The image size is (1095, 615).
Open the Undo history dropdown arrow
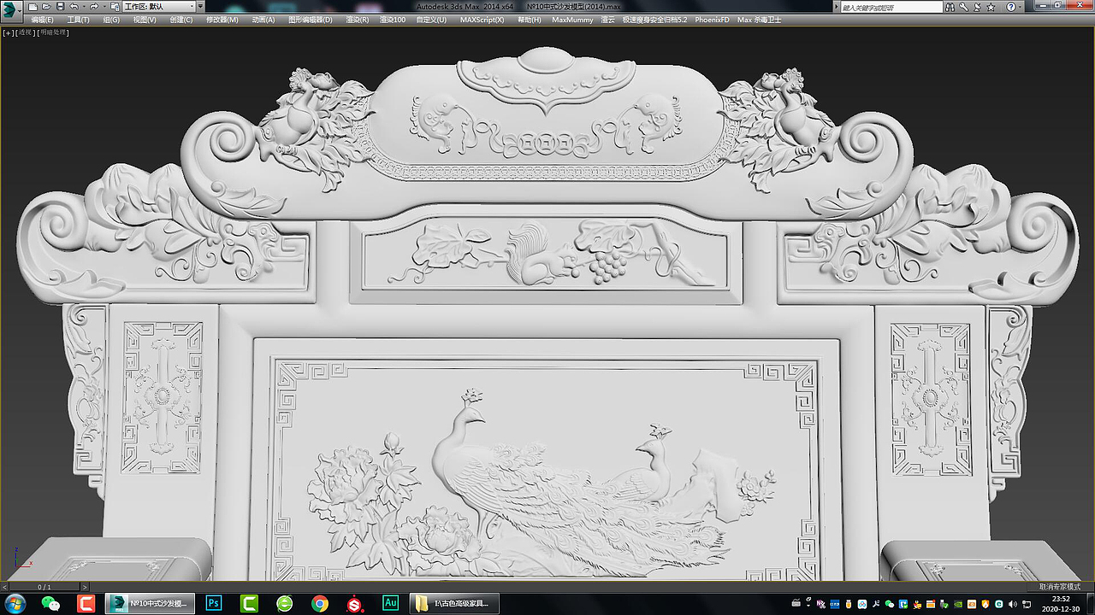click(x=84, y=7)
